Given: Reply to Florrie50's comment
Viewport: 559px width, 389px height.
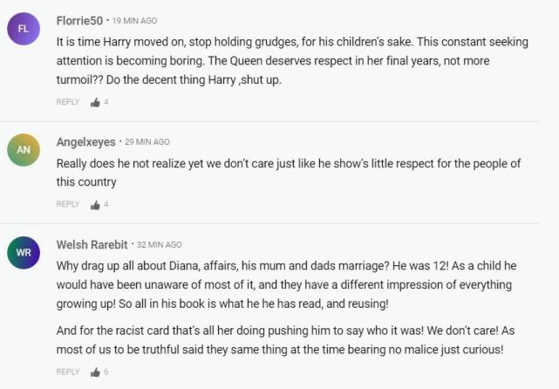Looking at the screenshot, I should coord(68,102).
